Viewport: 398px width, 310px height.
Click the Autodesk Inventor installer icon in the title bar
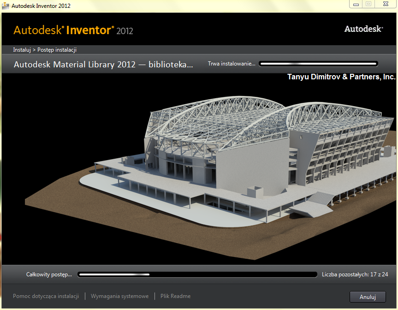[x=6, y=6]
